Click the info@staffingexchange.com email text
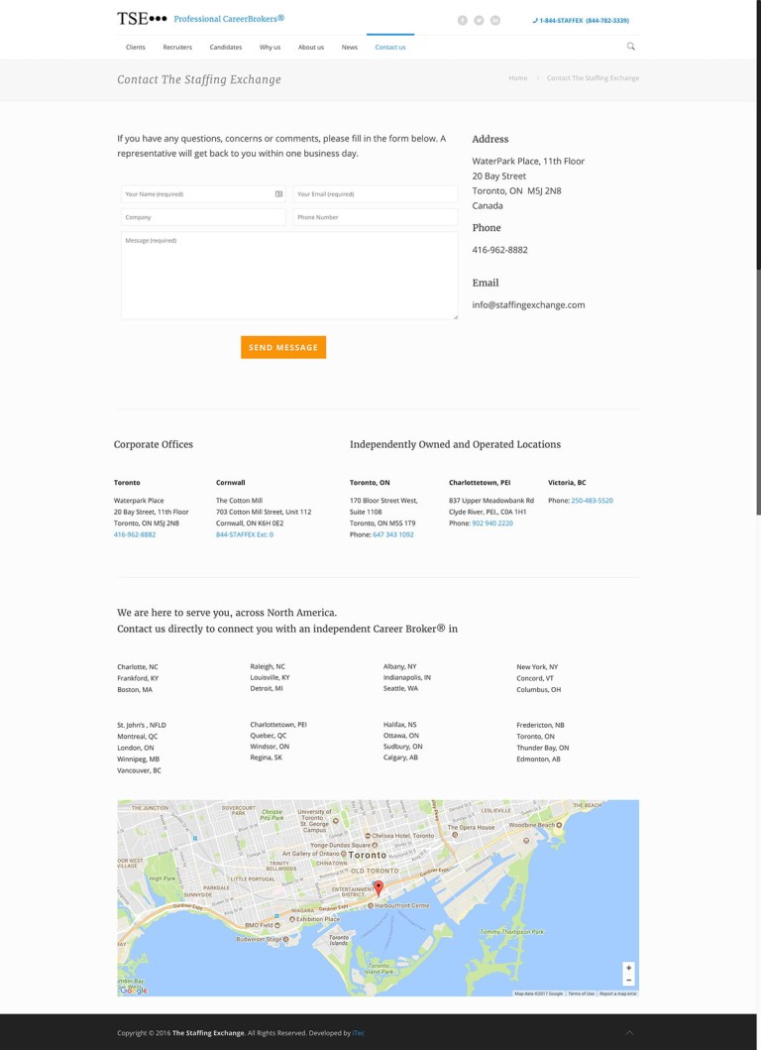The width and height of the screenshot is (761, 1050). [x=528, y=304]
